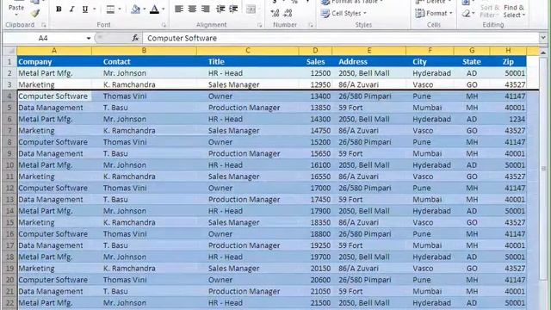Open Find & Select menu
This screenshot has width=551, height=310.
click(514, 11)
